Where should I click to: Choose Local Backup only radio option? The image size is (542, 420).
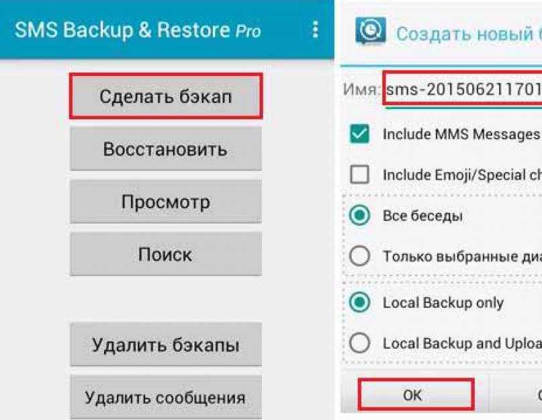(x=359, y=302)
